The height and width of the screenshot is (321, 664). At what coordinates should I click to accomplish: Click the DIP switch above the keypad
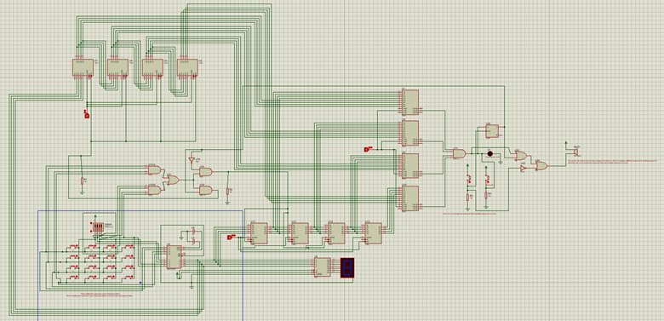click(98, 228)
